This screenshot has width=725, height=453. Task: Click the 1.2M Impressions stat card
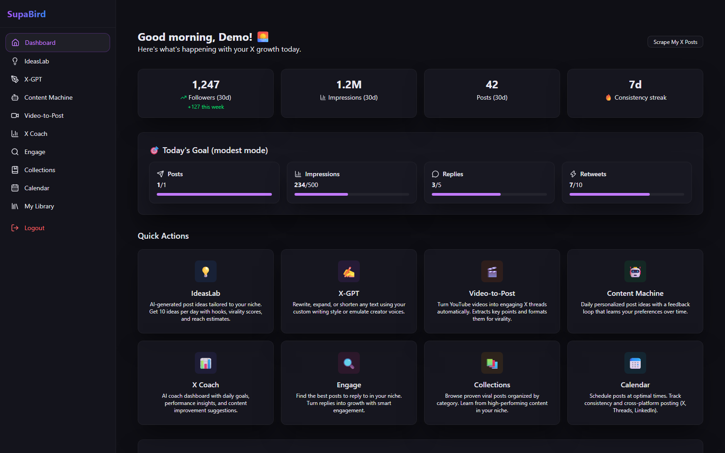tap(349, 93)
